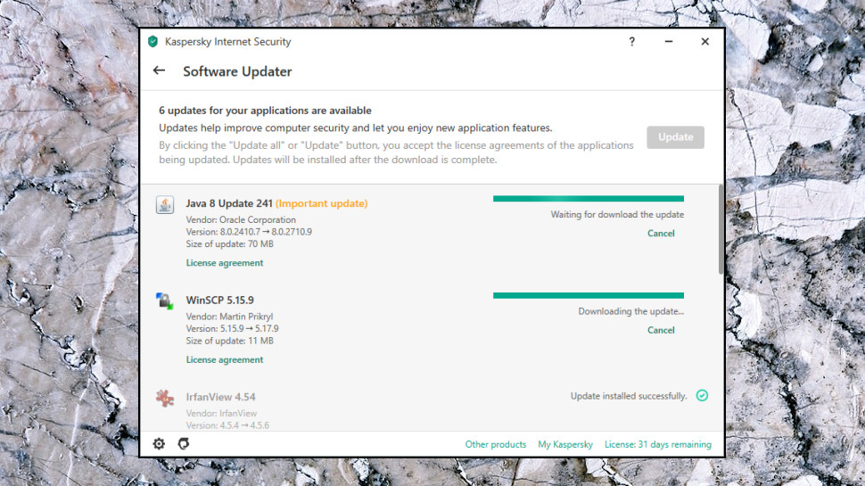Click the Kaspersky shield logo icon
Viewport: 865px width, 486px height.
coord(152,41)
